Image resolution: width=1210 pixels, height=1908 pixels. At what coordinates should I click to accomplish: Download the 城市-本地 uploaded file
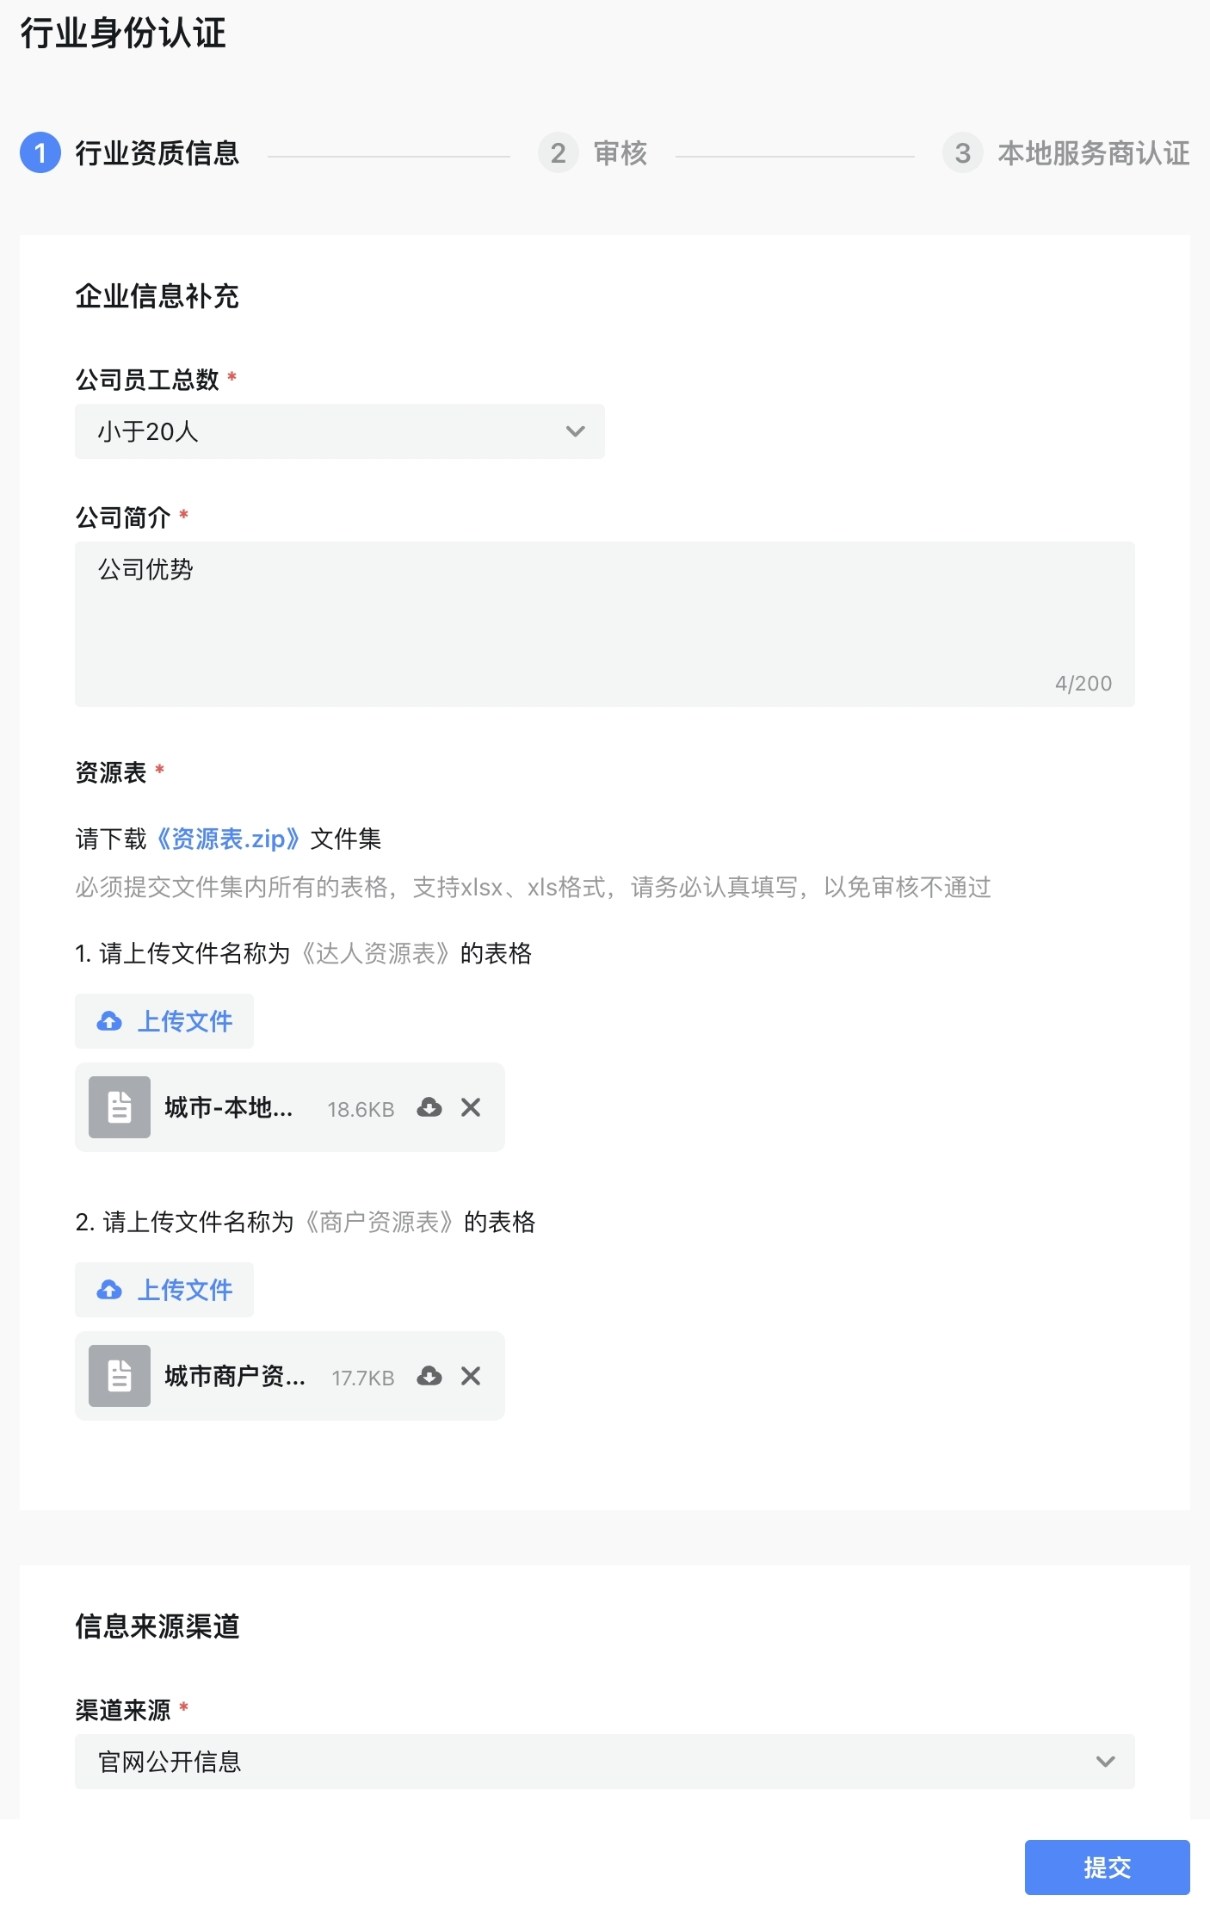(429, 1107)
